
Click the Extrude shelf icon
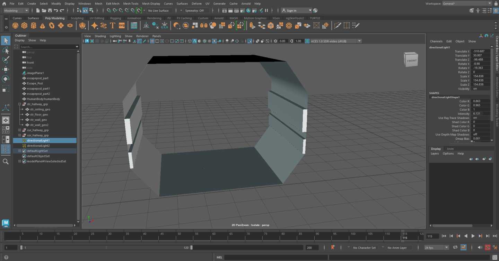coord(252,26)
